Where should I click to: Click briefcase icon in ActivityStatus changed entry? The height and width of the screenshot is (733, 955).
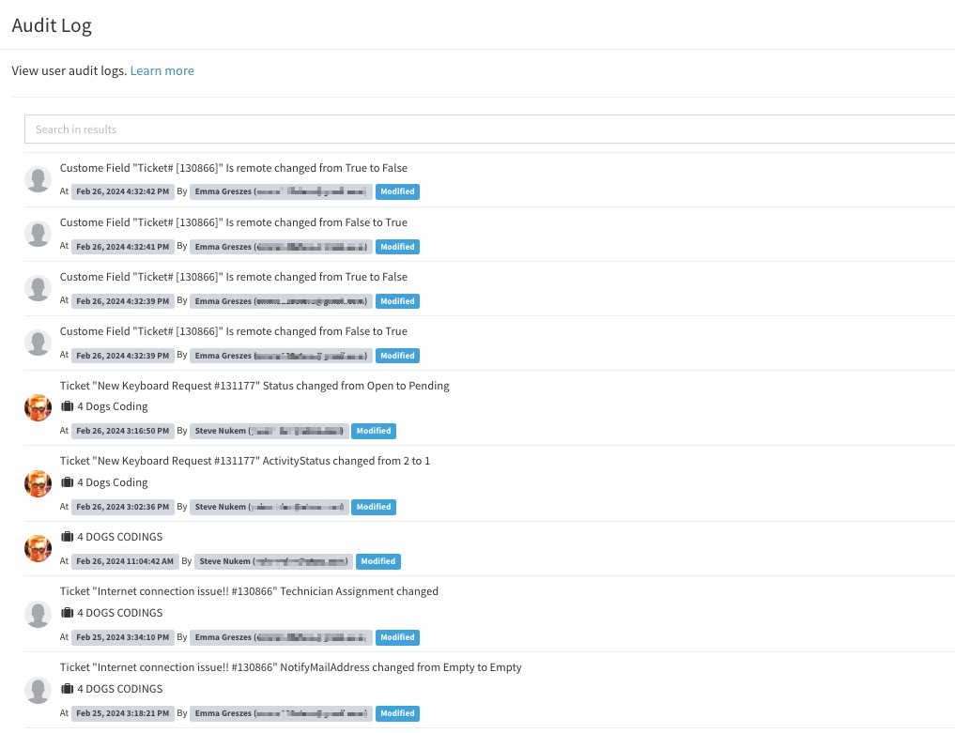click(x=67, y=482)
